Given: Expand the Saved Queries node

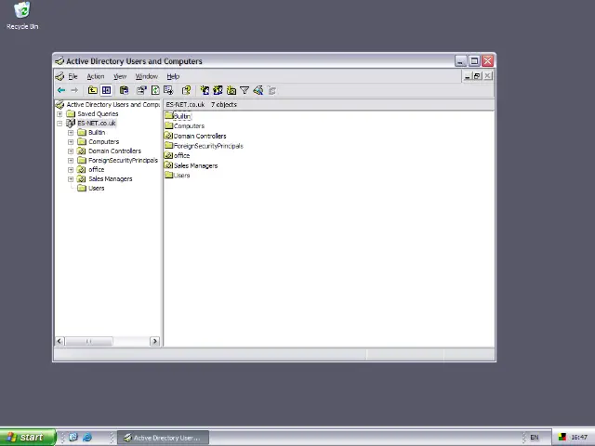Looking at the screenshot, I should point(59,113).
